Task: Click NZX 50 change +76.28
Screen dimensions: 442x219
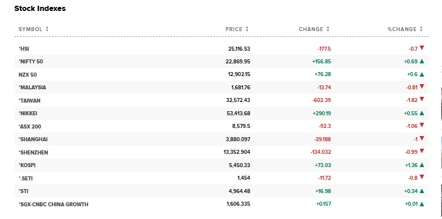Action: [323, 74]
